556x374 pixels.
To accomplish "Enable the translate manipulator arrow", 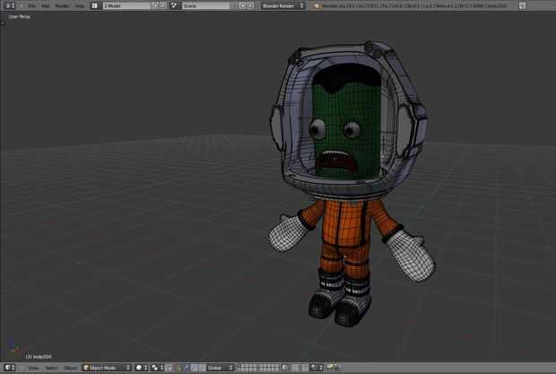I will click(x=186, y=368).
